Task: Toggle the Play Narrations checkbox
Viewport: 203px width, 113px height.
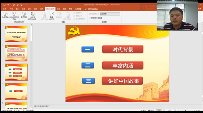Action: coord(75,13)
